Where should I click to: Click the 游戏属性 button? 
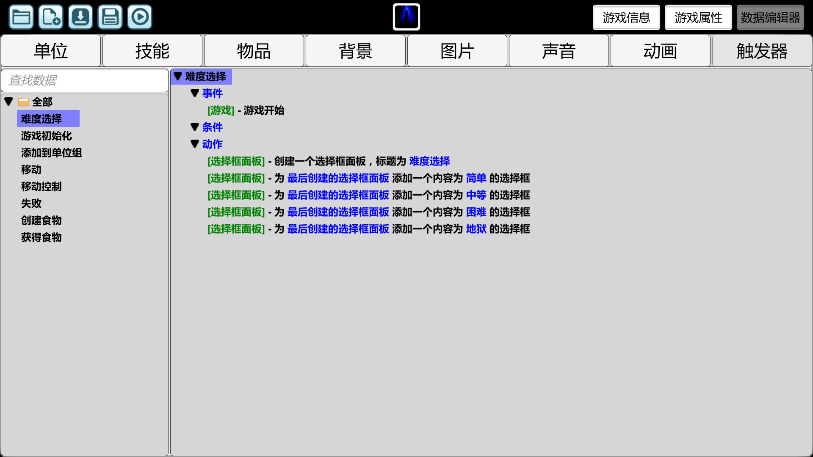(698, 17)
